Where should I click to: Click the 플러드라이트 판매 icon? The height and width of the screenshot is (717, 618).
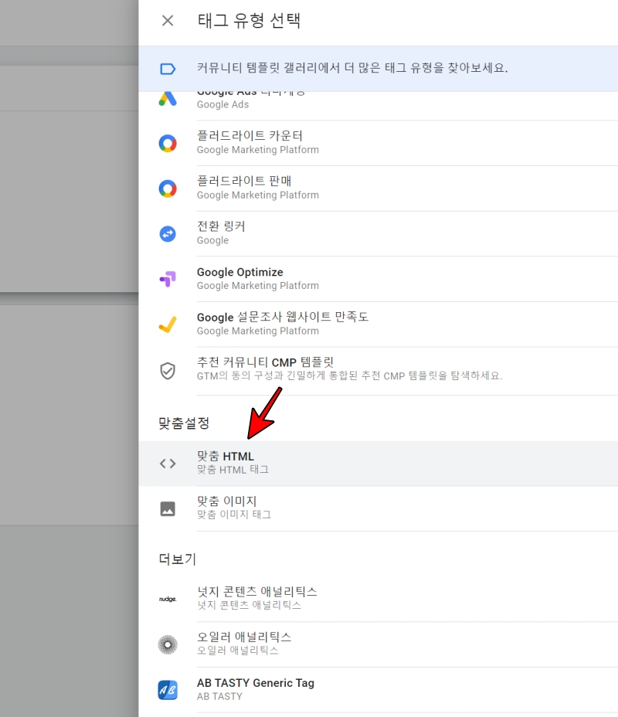(x=168, y=188)
